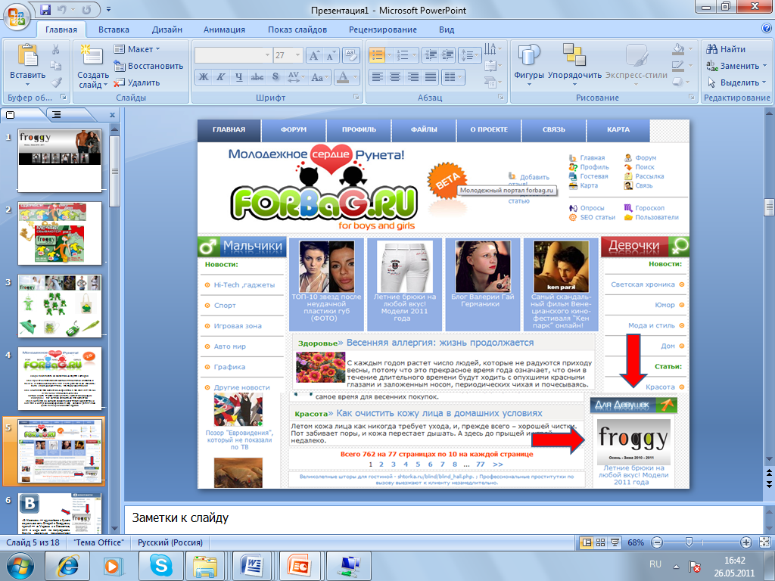Switch to the Вставка ribbon tab
Screen dimensions: 775x581
(114, 30)
